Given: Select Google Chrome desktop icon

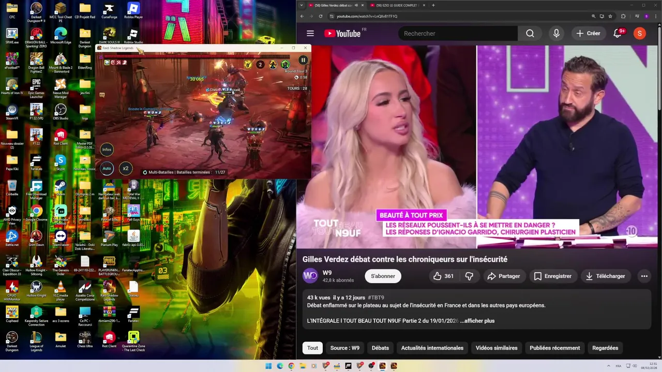Looking at the screenshot, I should [36, 213].
